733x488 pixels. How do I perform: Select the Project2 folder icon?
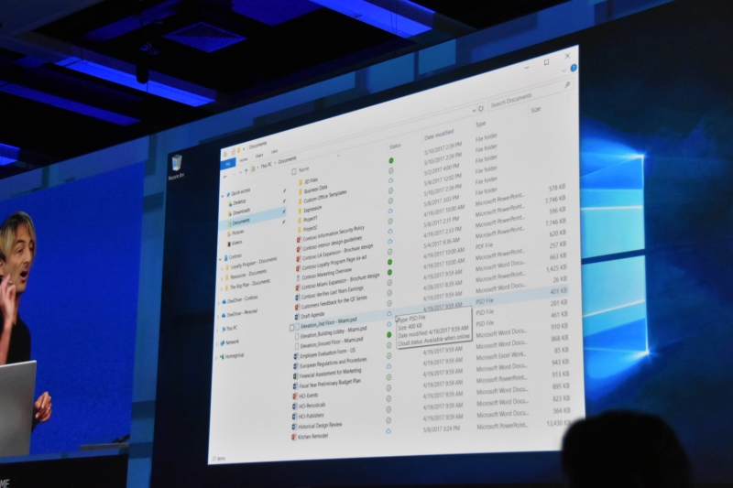click(x=300, y=230)
